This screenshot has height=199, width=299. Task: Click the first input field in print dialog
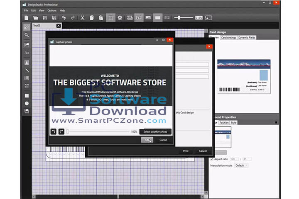click(192, 65)
